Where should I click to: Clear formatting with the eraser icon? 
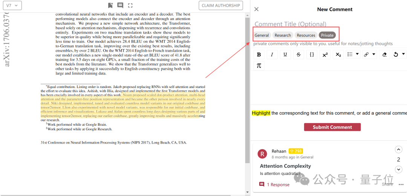coord(384,55)
